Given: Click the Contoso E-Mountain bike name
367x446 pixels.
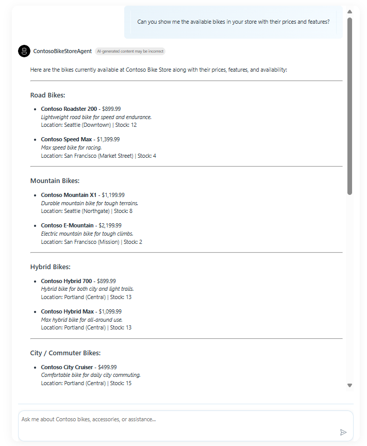Looking at the screenshot, I should (67, 225).
